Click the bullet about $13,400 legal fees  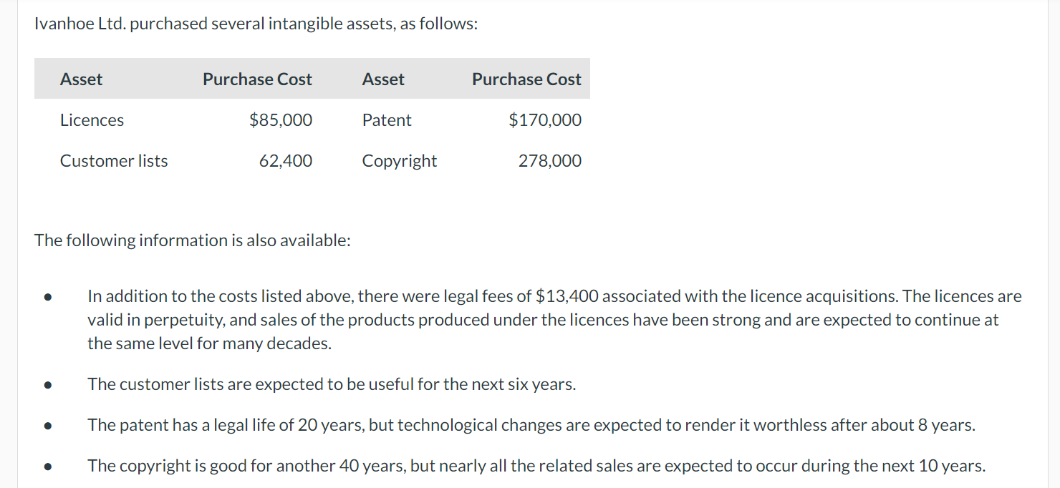(554, 320)
